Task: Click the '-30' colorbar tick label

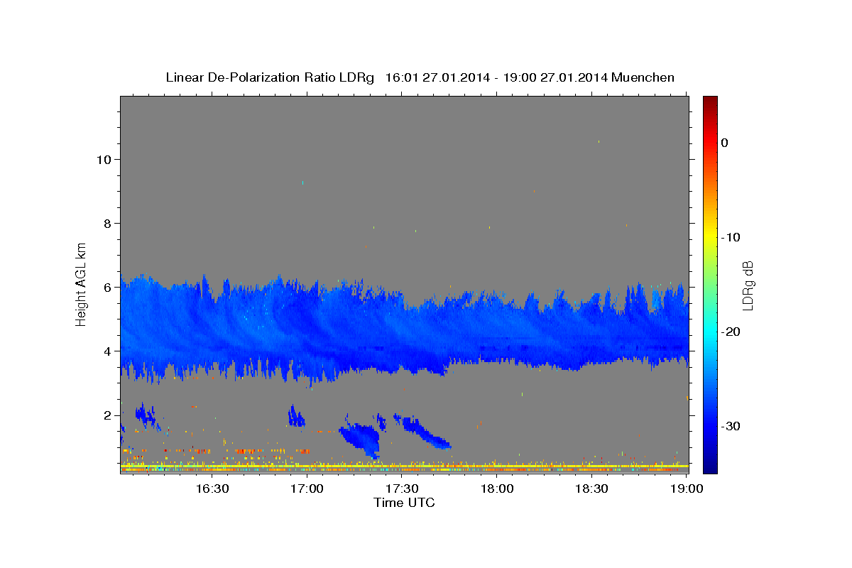Action: pyautogui.click(x=731, y=426)
